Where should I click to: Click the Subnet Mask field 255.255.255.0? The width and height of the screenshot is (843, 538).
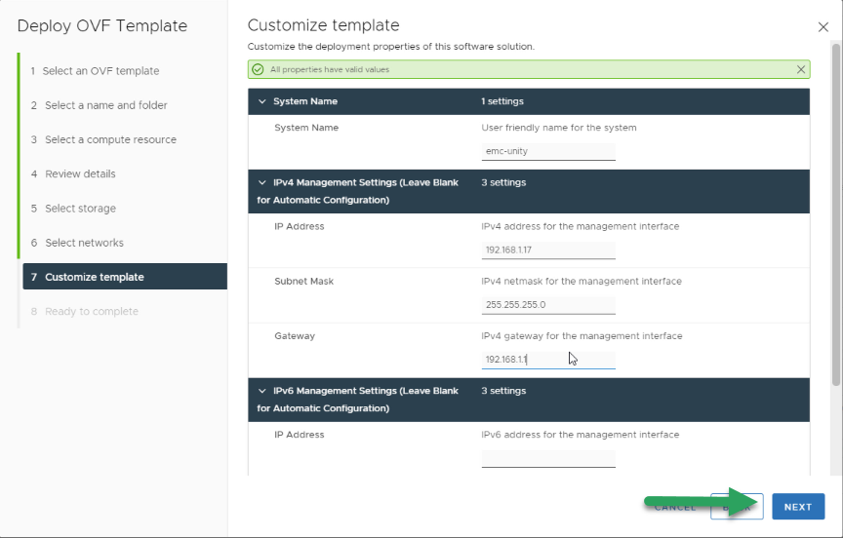pos(548,305)
